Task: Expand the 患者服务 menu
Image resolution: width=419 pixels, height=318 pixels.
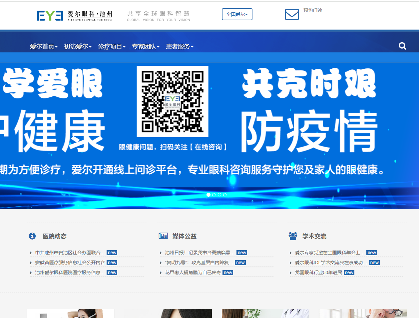Action: (x=180, y=47)
